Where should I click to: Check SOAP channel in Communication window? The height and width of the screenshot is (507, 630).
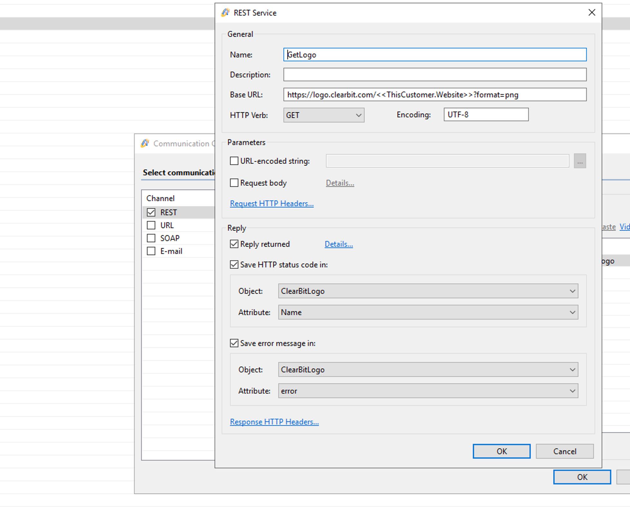(151, 238)
